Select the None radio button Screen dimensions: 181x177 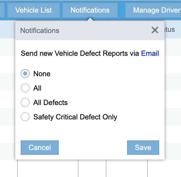coord(25,74)
